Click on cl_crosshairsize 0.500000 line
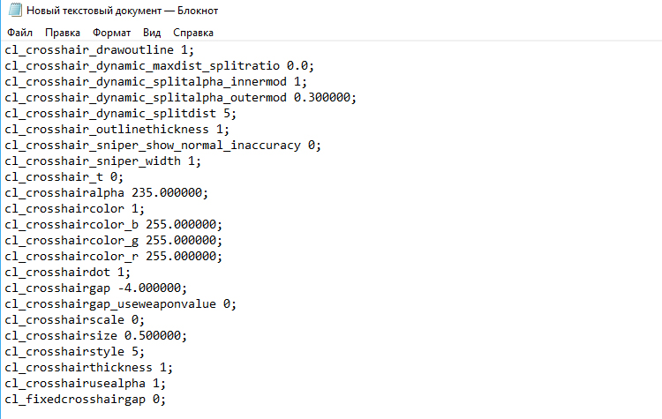Screen dimensions: 662x419 [96, 335]
